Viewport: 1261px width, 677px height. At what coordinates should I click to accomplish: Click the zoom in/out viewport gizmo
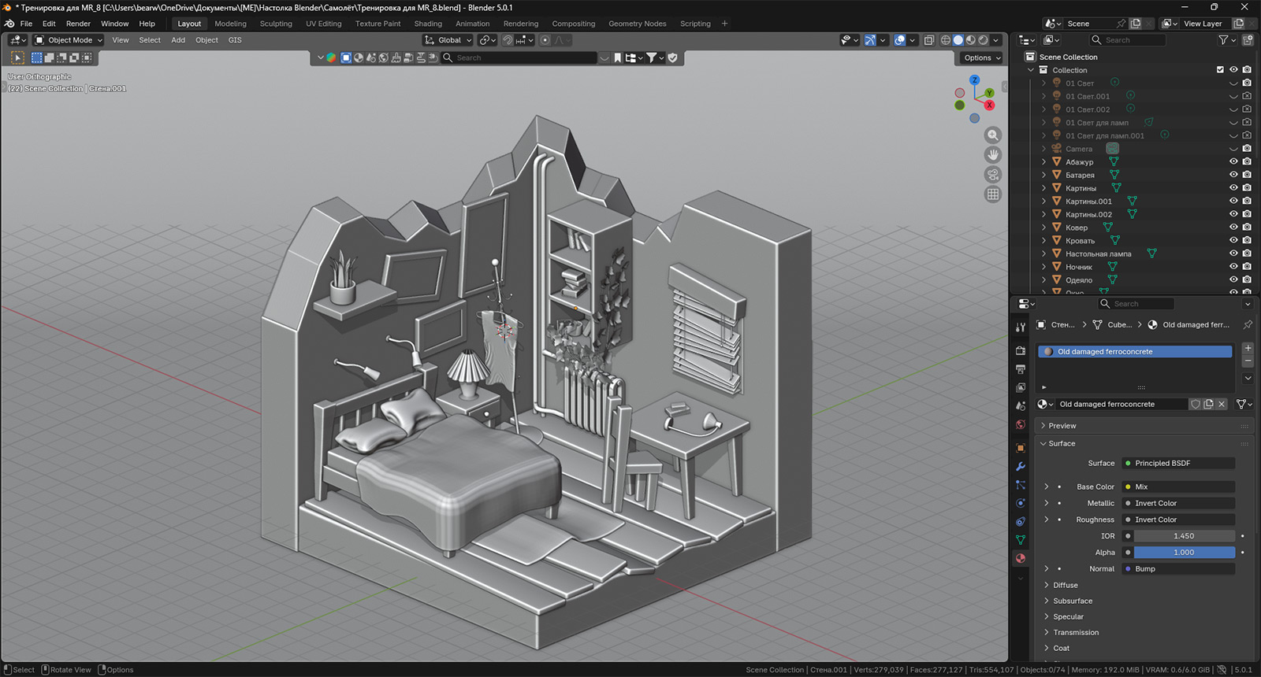point(993,135)
